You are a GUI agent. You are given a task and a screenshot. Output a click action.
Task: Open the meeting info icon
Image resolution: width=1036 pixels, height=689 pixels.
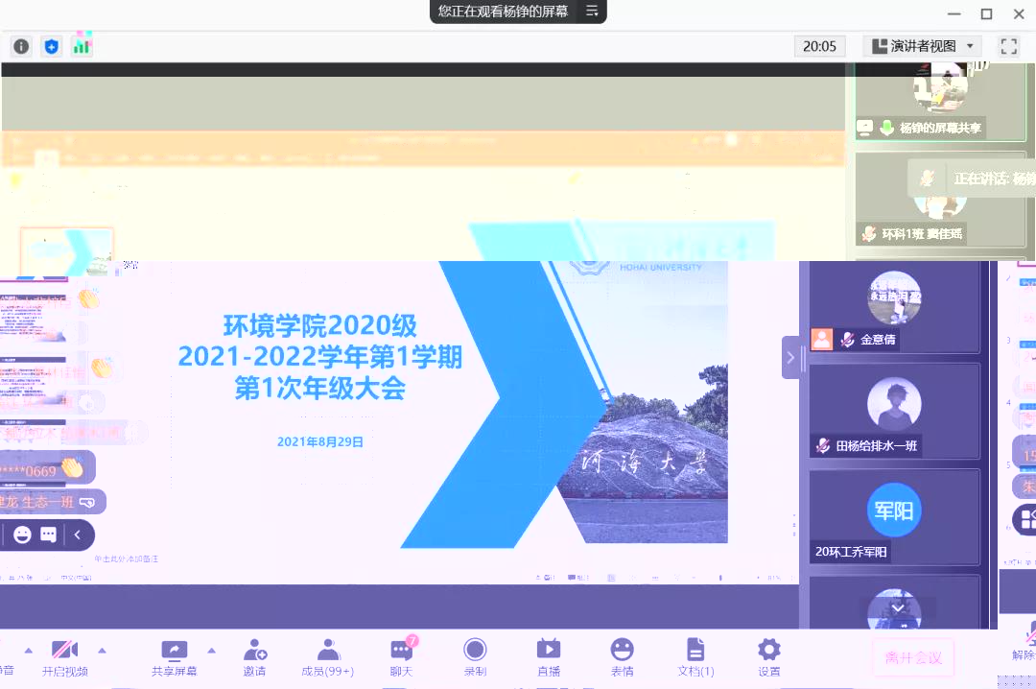click(x=21, y=46)
